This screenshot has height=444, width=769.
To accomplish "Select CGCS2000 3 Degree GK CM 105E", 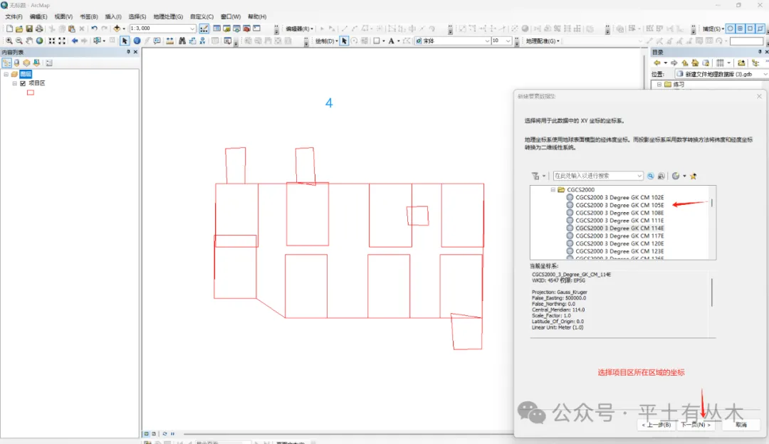I will [619, 206].
